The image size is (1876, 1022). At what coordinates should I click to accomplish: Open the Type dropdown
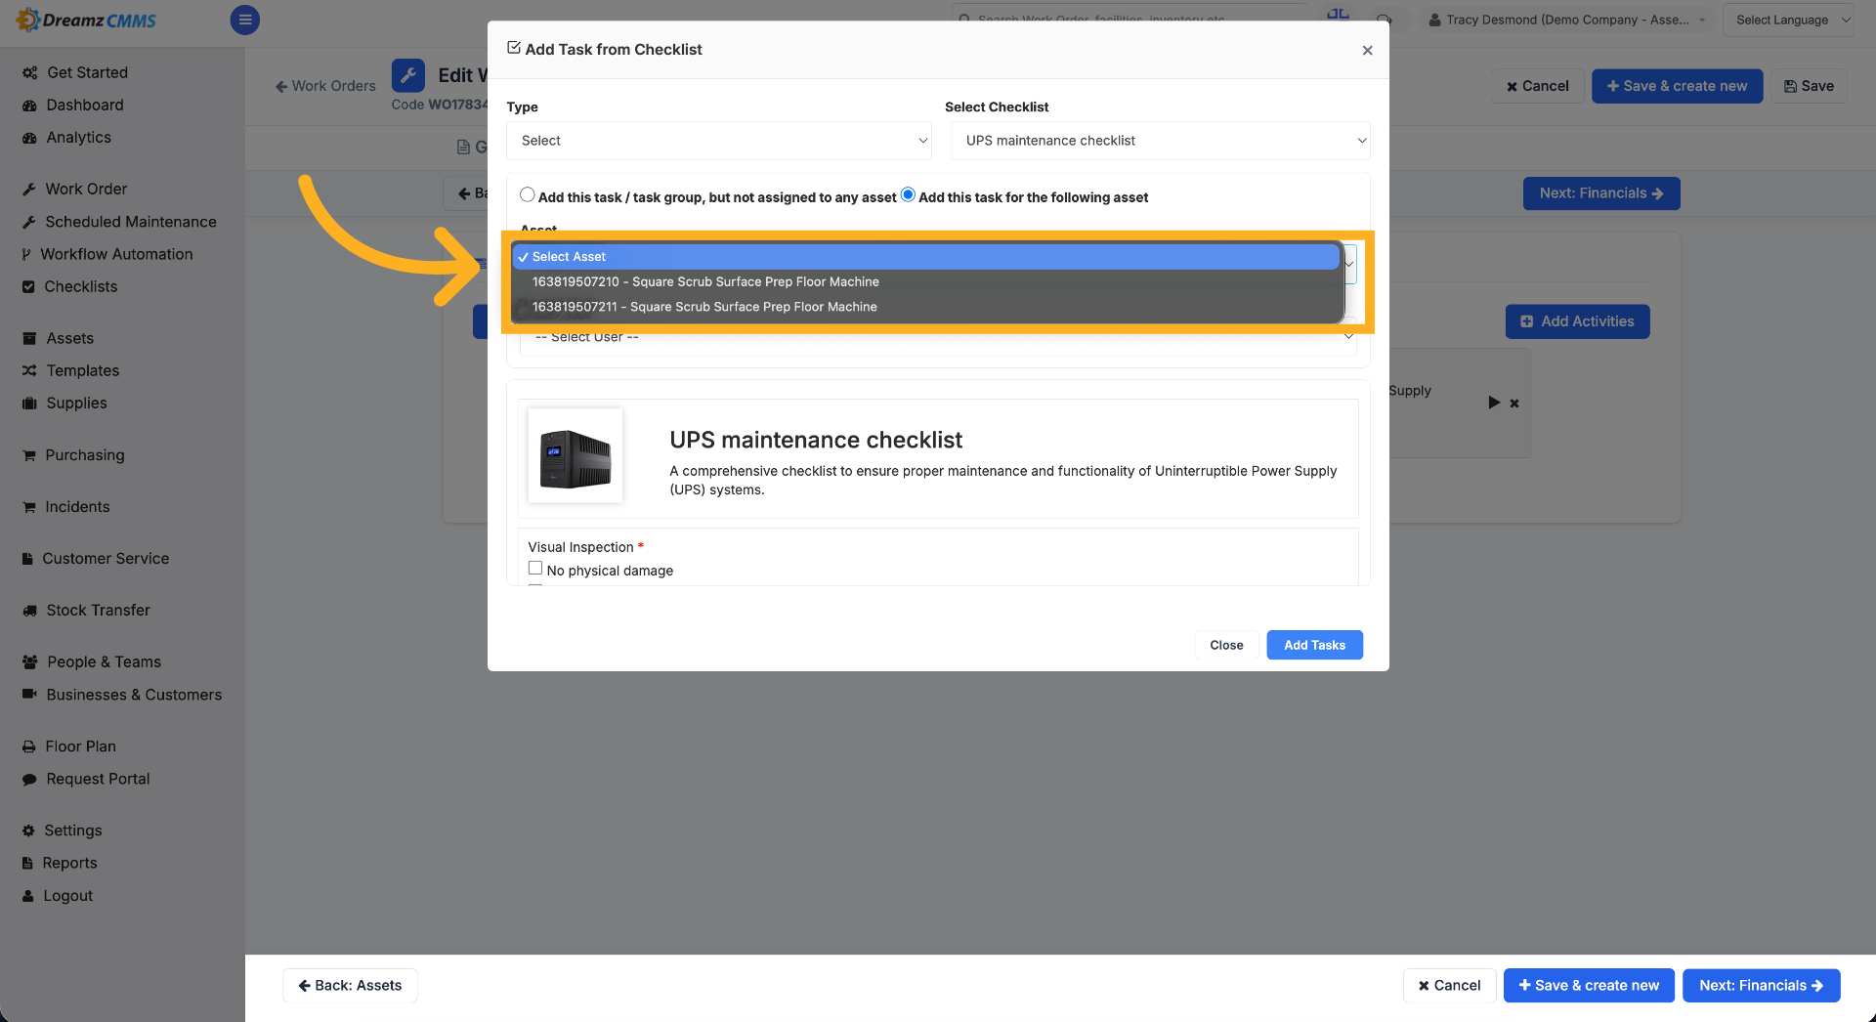coord(718,141)
